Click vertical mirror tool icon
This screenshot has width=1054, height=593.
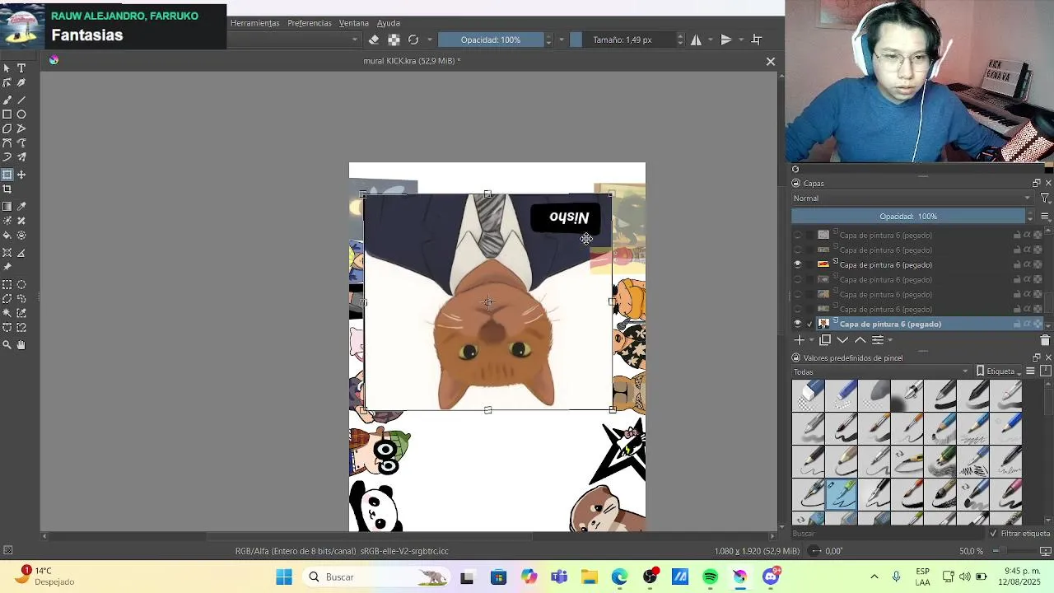click(726, 40)
